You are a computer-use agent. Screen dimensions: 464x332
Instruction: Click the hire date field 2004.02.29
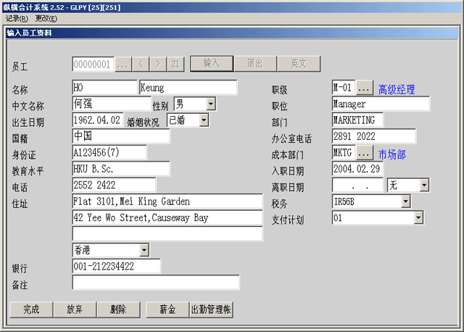[x=357, y=169]
